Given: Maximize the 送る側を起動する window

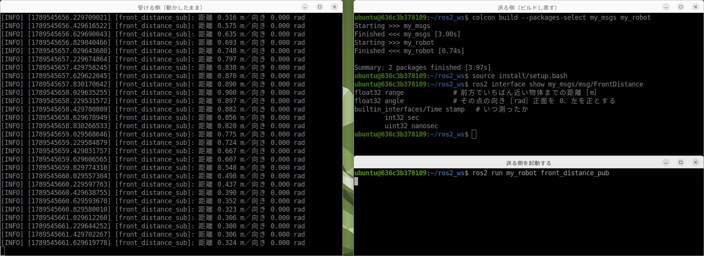Looking at the screenshot, I should 681,162.
